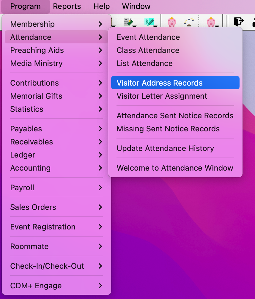The height and width of the screenshot is (299, 255).
Task: Click the exit door toolbar icon
Action: (239, 22)
